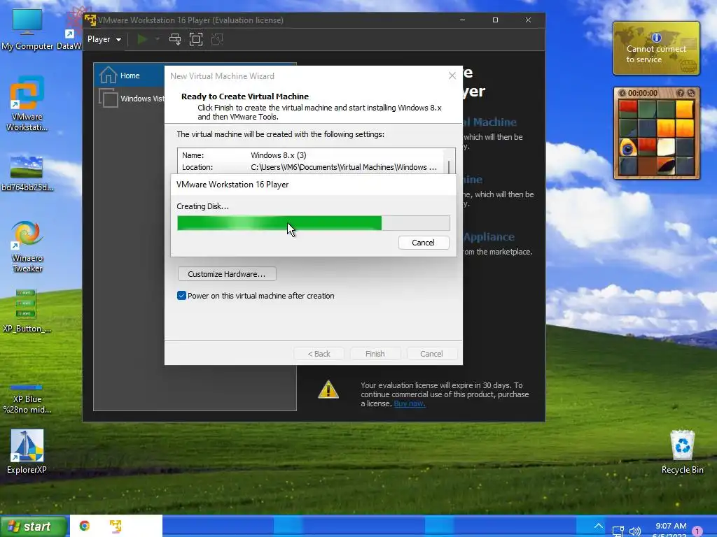
Task: Click the network tray icon
Action: pyautogui.click(x=618, y=531)
